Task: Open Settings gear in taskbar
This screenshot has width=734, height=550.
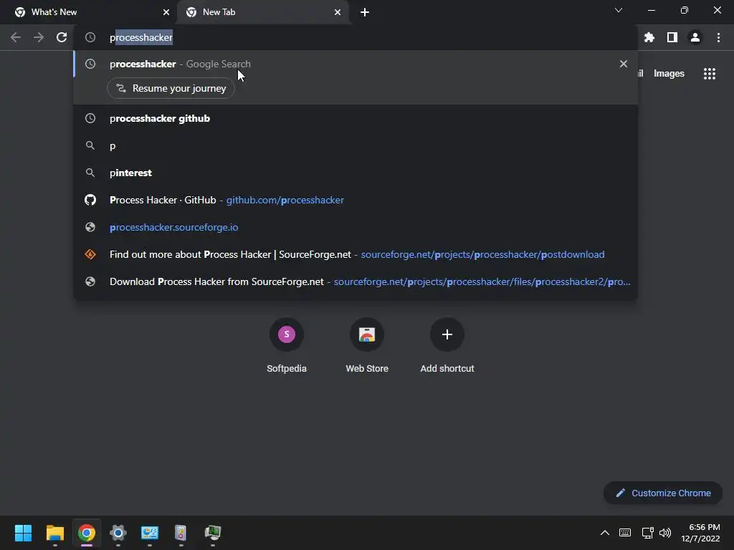Action: [118, 533]
